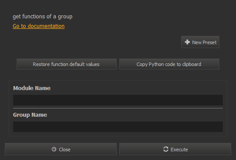
Task: Focus the Module Name input field
Action: tap(118, 100)
